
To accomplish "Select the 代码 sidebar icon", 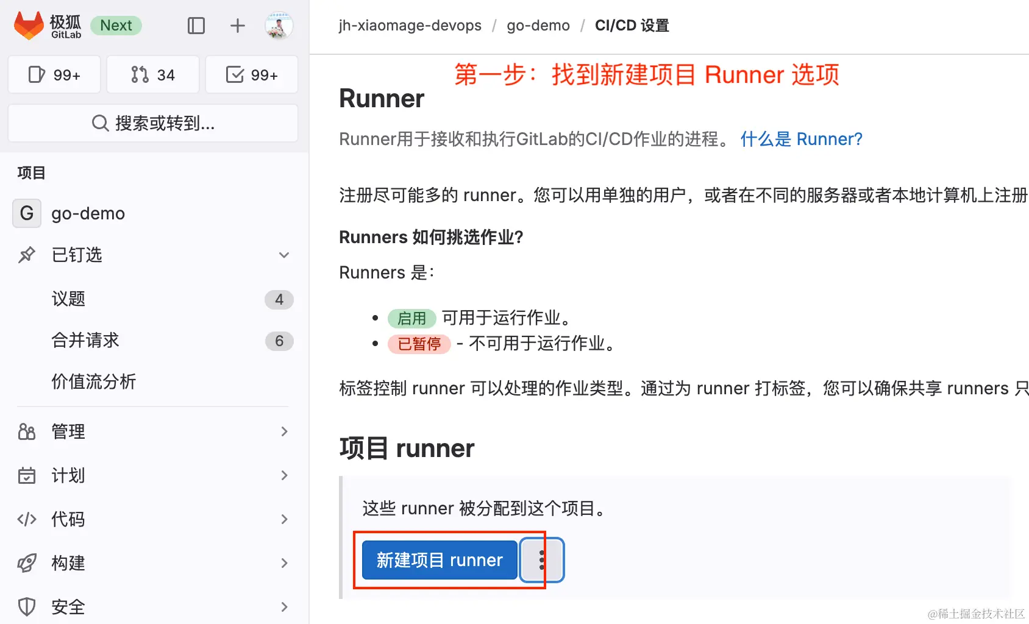I will pyautogui.click(x=27, y=519).
